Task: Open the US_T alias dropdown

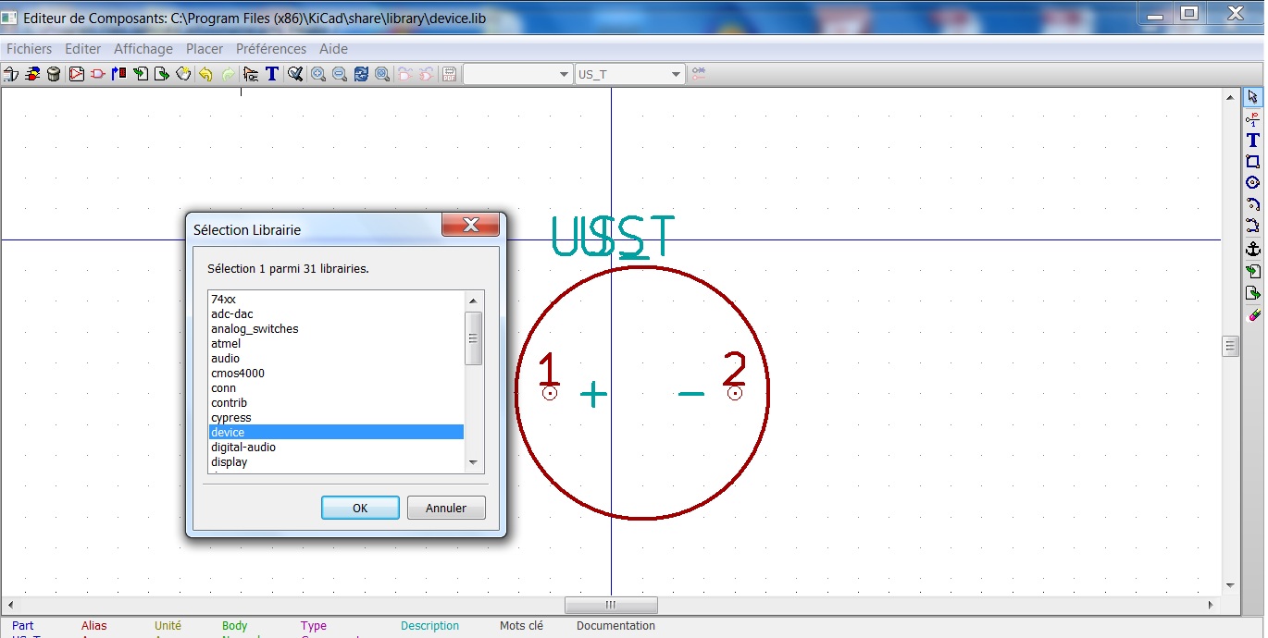Action: coord(629,74)
